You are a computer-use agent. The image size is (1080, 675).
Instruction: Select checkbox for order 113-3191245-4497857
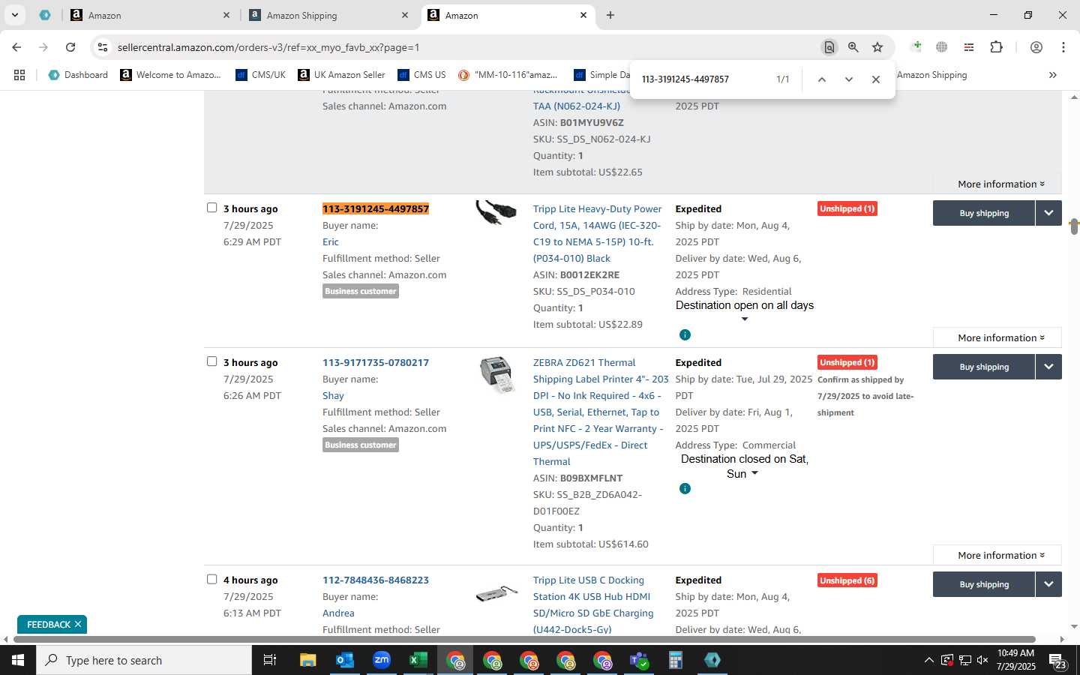[211, 208]
